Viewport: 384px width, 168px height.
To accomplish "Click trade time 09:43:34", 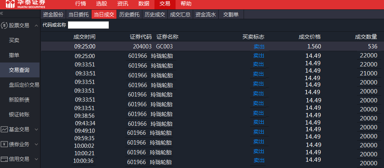I will tap(85, 123).
